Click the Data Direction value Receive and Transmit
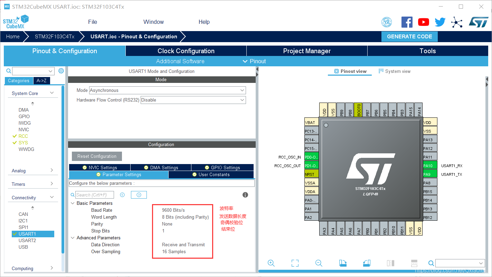The image size is (492, 277). [x=183, y=245]
